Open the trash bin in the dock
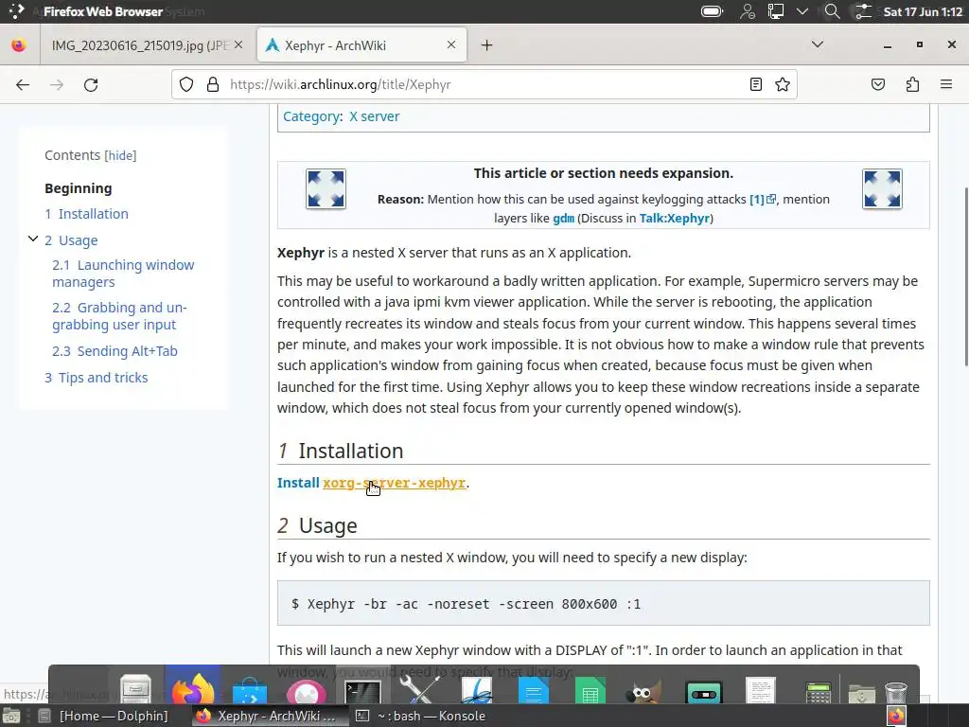Image resolution: width=969 pixels, height=727 pixels. point(895,692)
